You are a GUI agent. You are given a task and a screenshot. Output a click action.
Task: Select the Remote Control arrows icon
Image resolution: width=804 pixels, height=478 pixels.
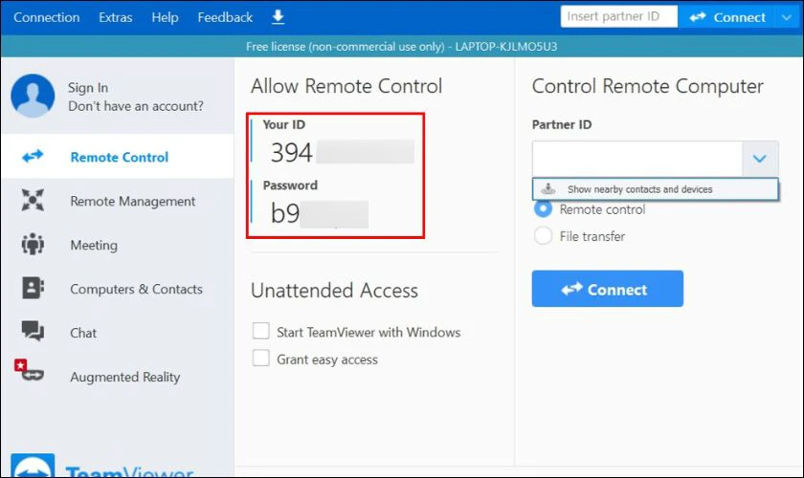click(33, 157)
